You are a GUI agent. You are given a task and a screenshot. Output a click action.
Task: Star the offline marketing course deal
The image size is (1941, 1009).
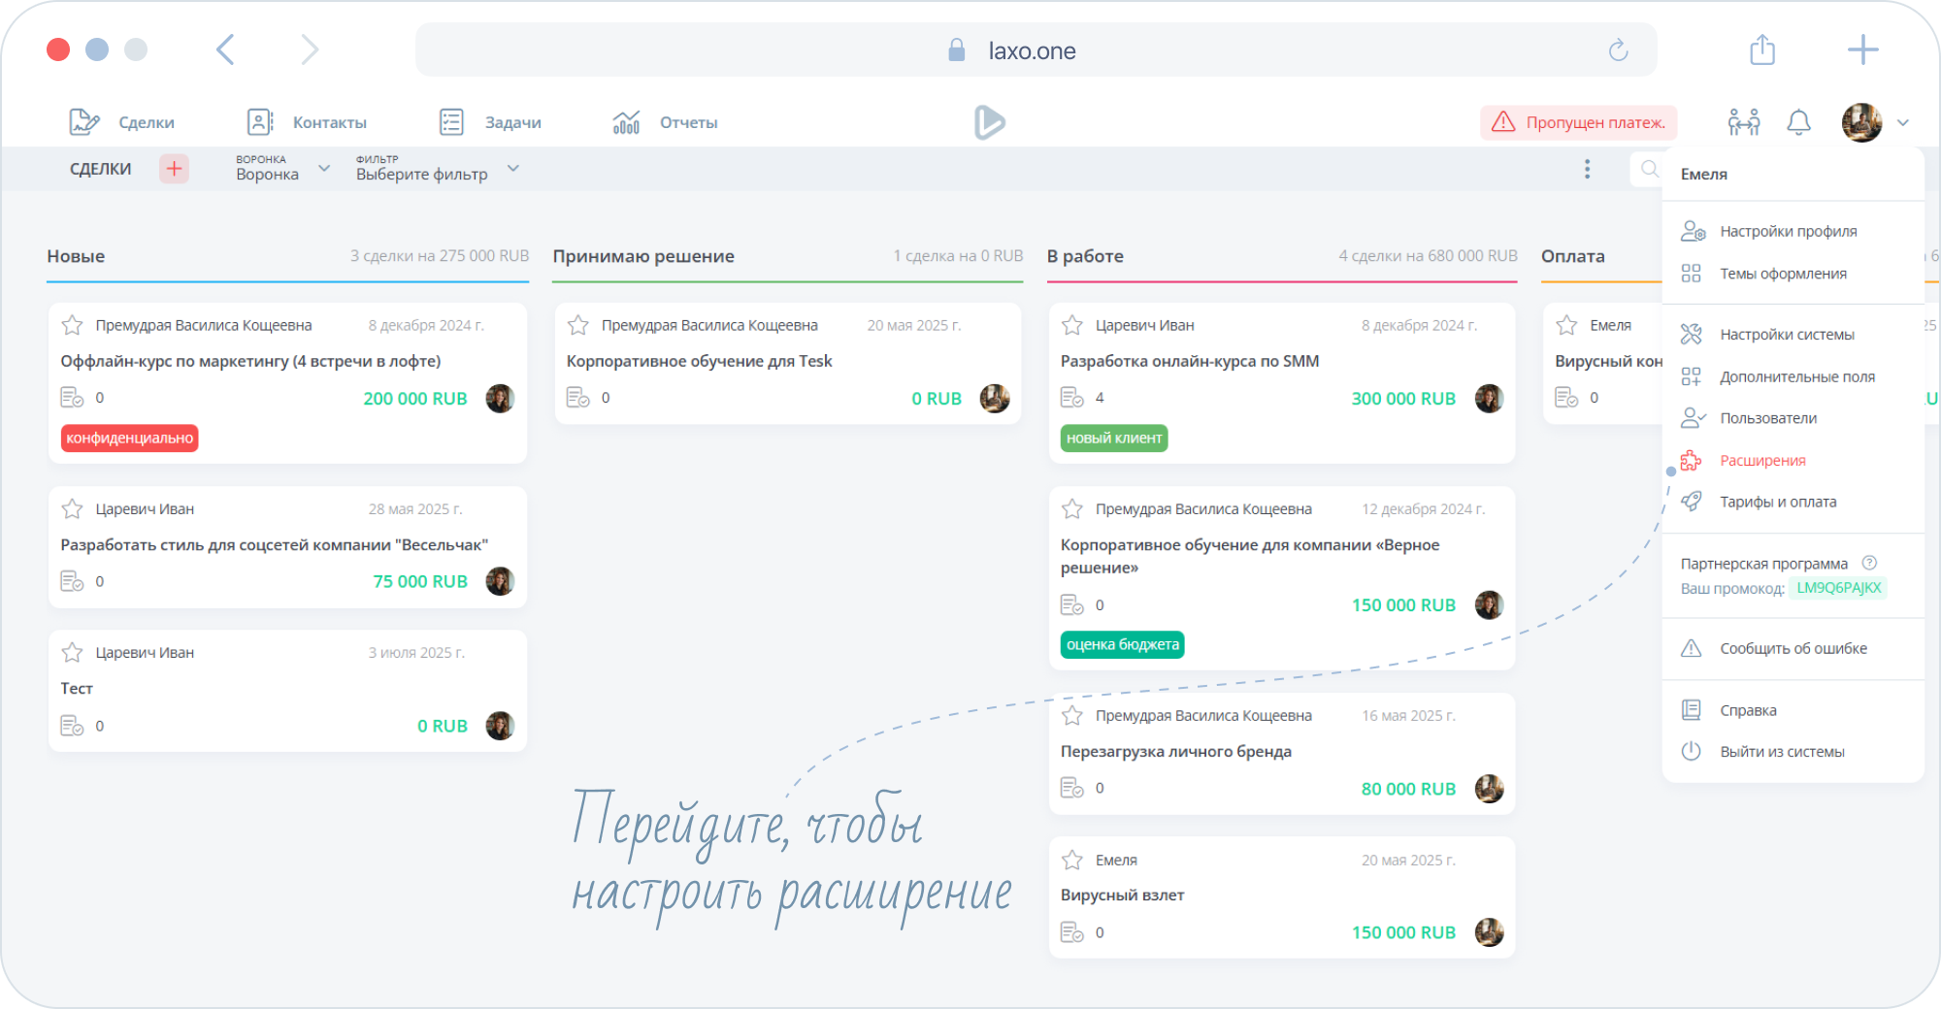click(x=72, y=325)
